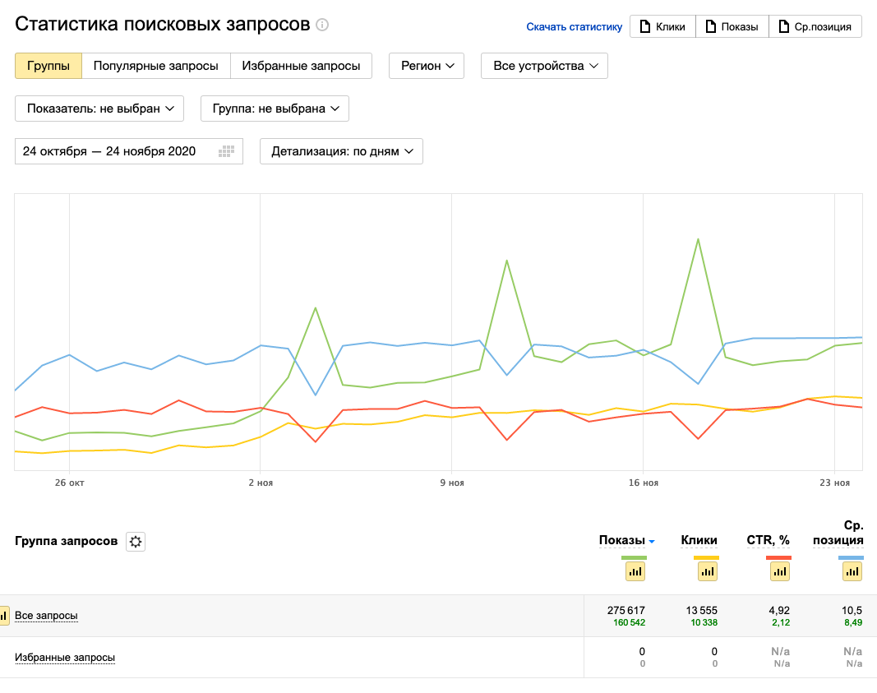Image resolution: width=877 pixels, height=693 pixels.
Task: Open the Детализация: по дням dropdown
Action: [341, 151]
